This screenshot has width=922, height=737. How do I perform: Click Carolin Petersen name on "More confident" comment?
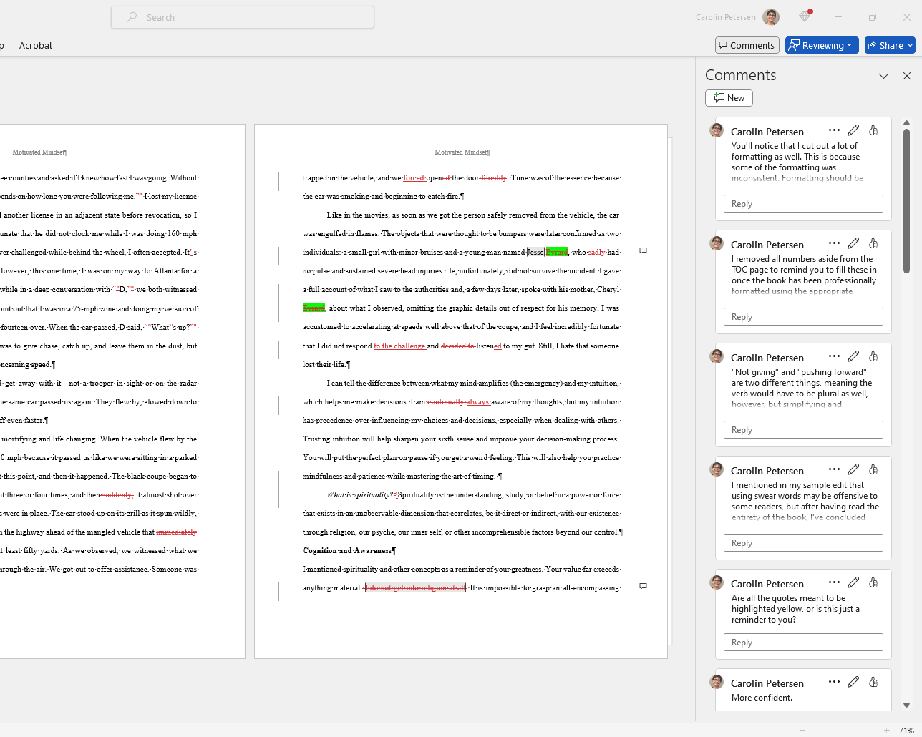[767, 683]
